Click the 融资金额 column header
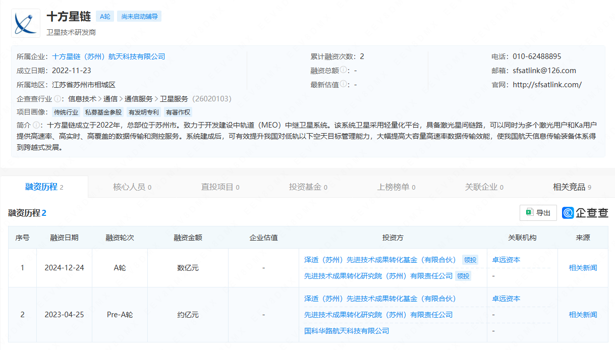 tap(188, 238)
